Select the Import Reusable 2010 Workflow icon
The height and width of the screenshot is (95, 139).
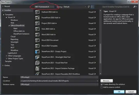tap(37, 74)
